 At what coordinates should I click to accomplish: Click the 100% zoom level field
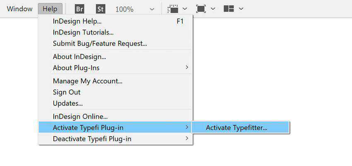(124, 9)
